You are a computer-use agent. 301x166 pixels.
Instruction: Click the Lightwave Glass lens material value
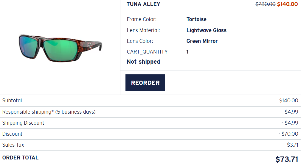point(207,30)
